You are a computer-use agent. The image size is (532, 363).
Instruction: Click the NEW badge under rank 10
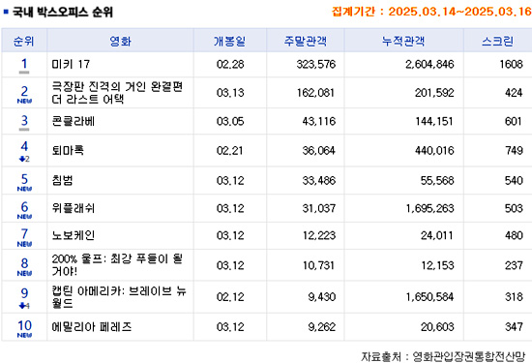pos(24,335)
